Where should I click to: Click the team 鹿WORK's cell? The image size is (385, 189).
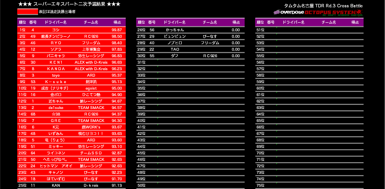pos(91,127)
